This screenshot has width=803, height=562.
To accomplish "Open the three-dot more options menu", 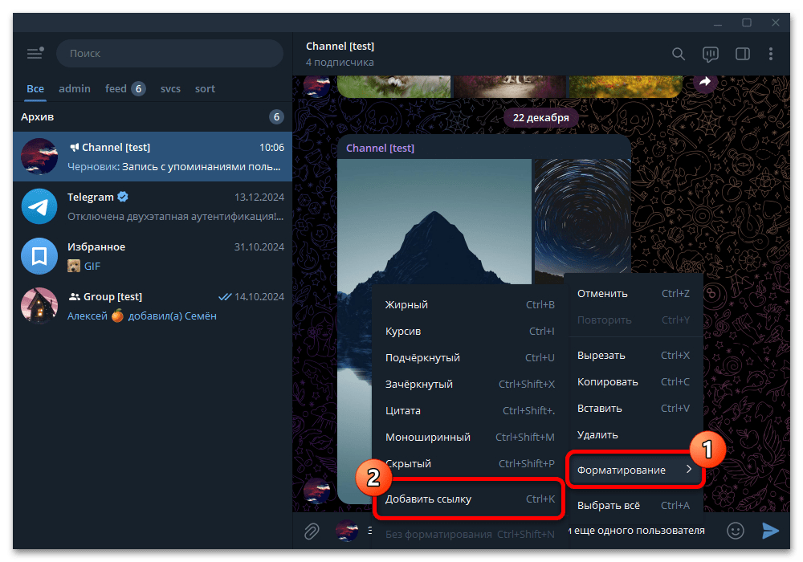I will (771, 54).
